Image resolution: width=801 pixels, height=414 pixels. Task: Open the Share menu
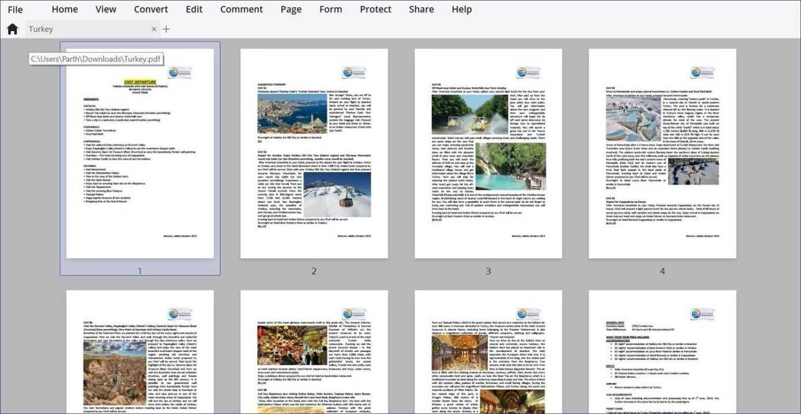tap(421, 9)
